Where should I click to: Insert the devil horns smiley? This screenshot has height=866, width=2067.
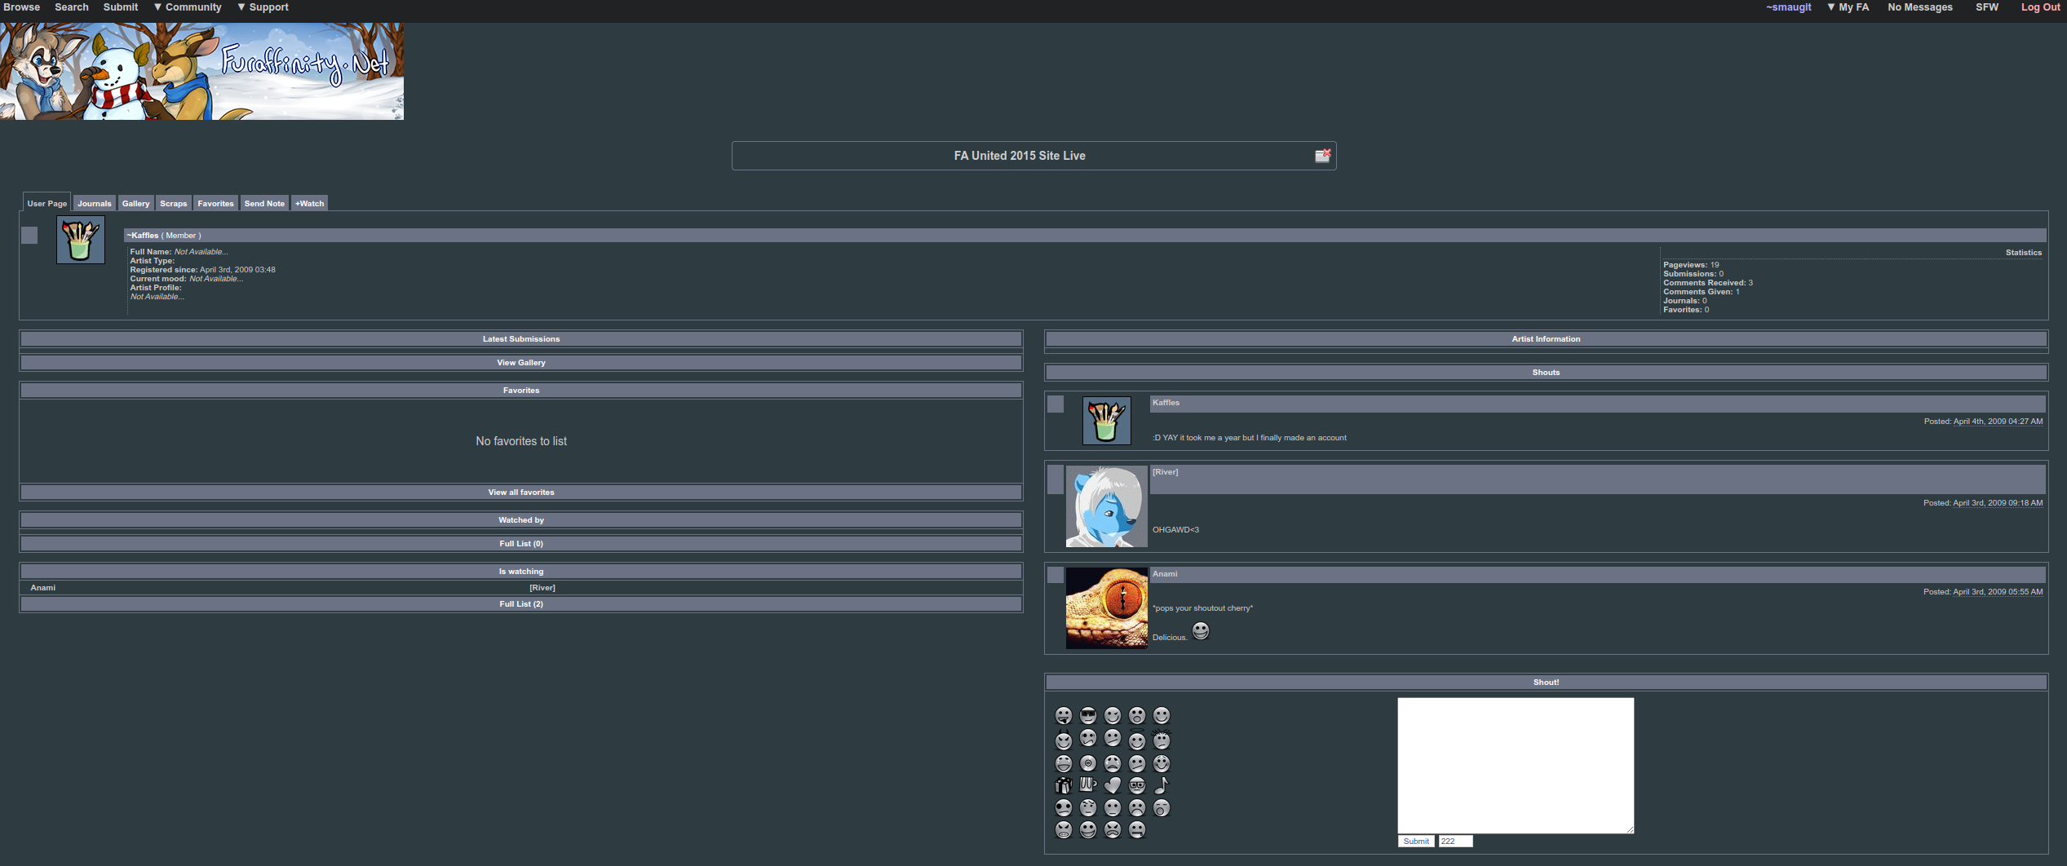[1064, 740]
